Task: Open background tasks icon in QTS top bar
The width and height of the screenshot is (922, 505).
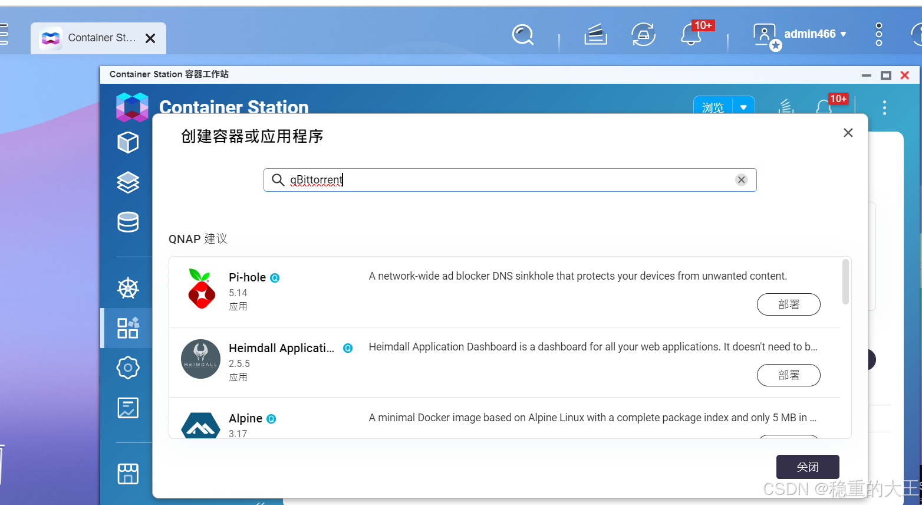Action: pyautogui.click(x=595, y=35)
